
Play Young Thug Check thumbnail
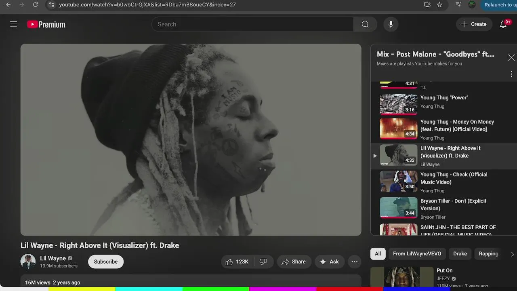(x=398, y=181)
